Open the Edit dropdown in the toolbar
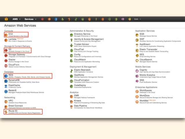 click(x=137, y=19)
